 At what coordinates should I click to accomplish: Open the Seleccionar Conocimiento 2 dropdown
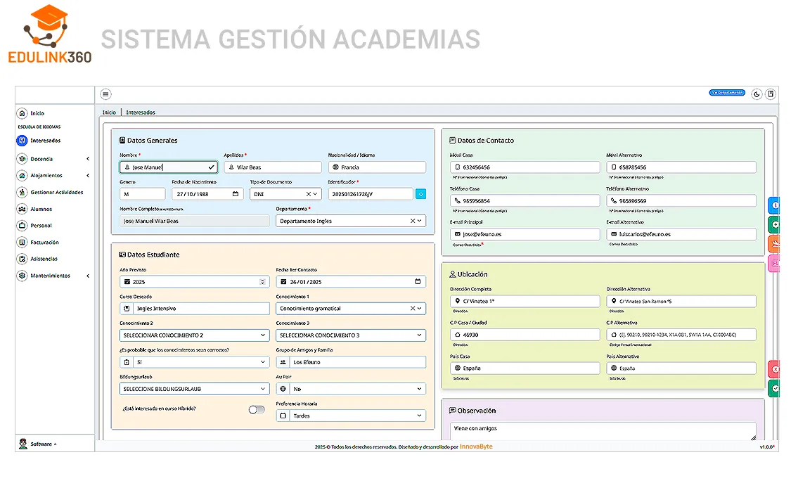pos(194,335)
